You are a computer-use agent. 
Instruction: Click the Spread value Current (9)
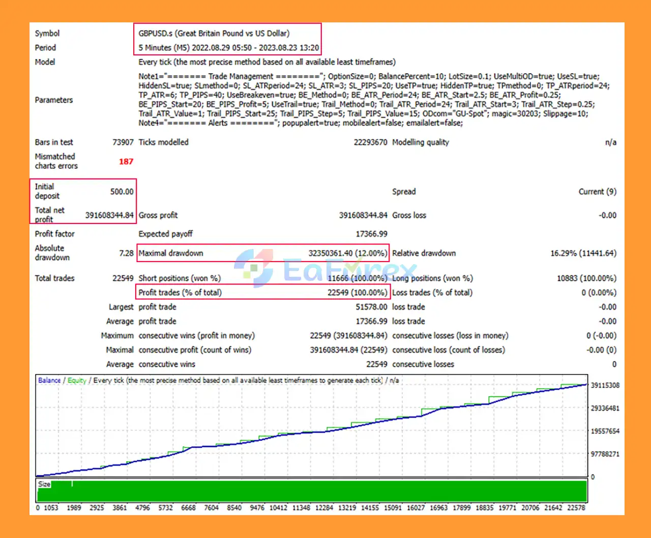click(x=597, y=192)
